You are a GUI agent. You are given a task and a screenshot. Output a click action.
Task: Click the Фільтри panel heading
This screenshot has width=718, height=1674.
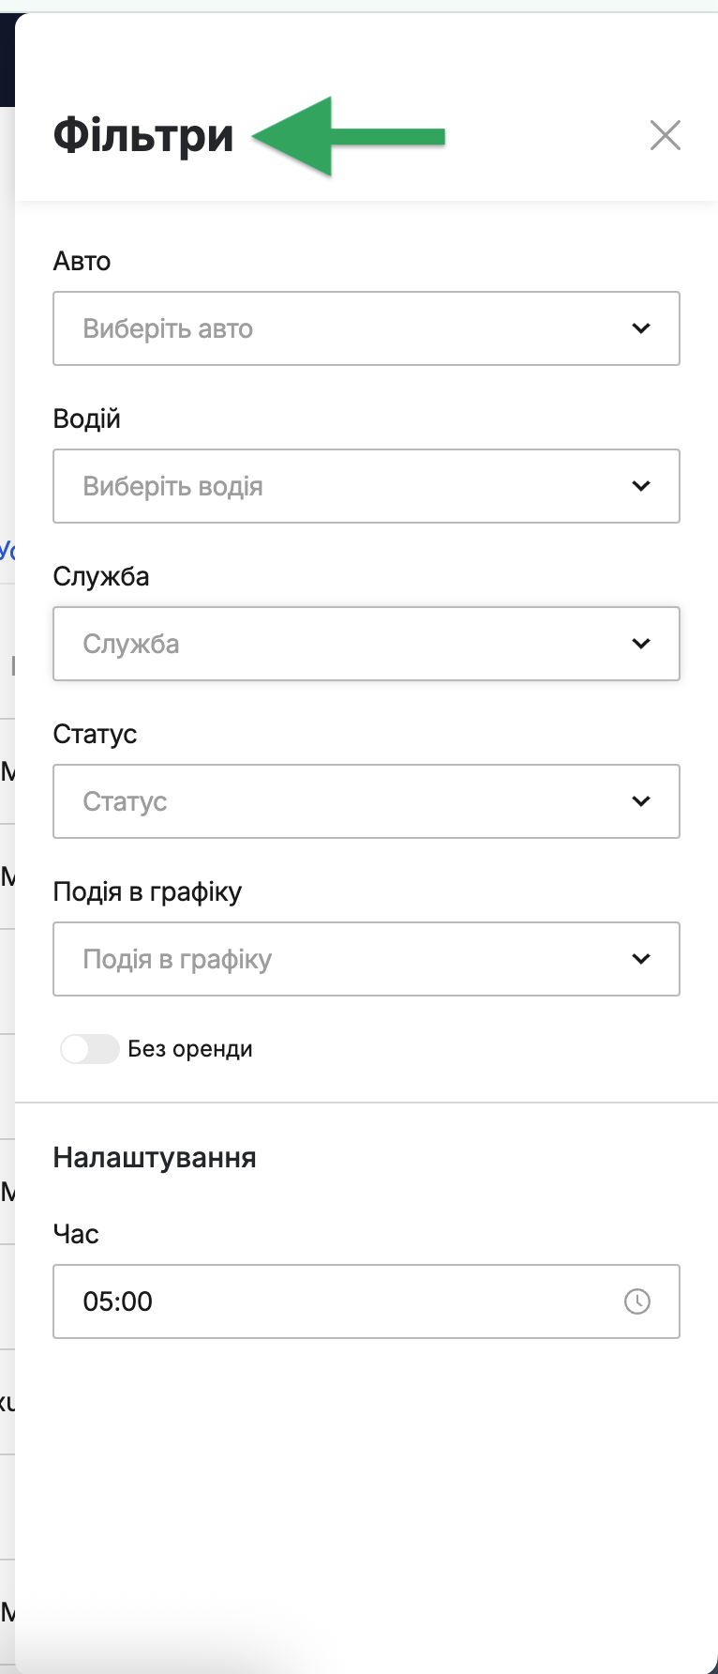[x=143, y=135]
